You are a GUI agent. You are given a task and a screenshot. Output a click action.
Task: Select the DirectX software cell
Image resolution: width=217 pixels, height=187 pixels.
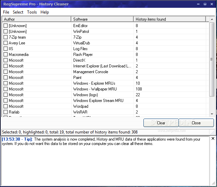[79, 60]
